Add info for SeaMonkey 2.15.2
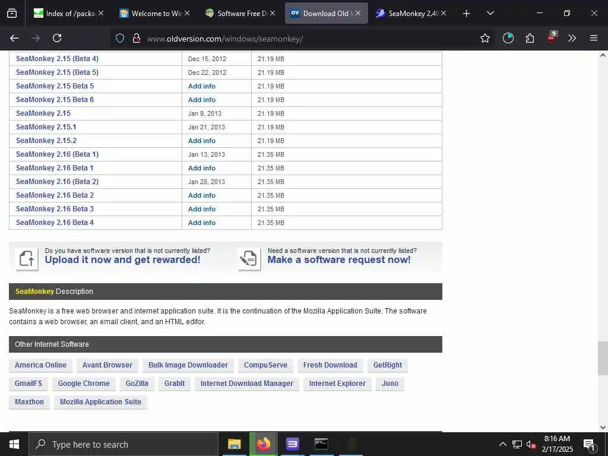Viewport: 608px width, 456px height. (x=202, y=141)
